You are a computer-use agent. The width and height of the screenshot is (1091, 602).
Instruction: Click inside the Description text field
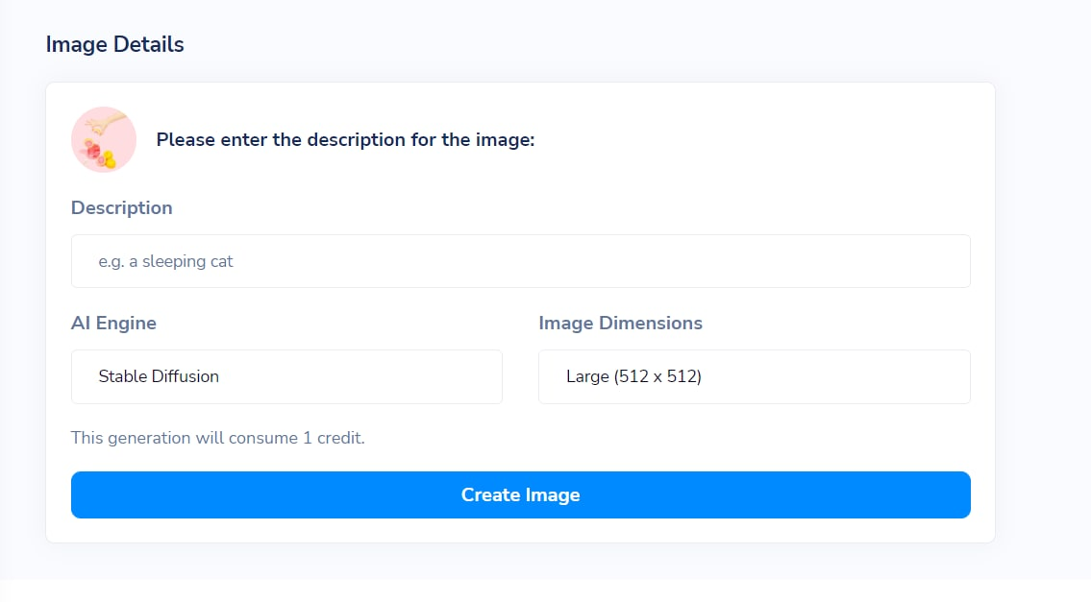pyautogui.click(x=520, y=261)
